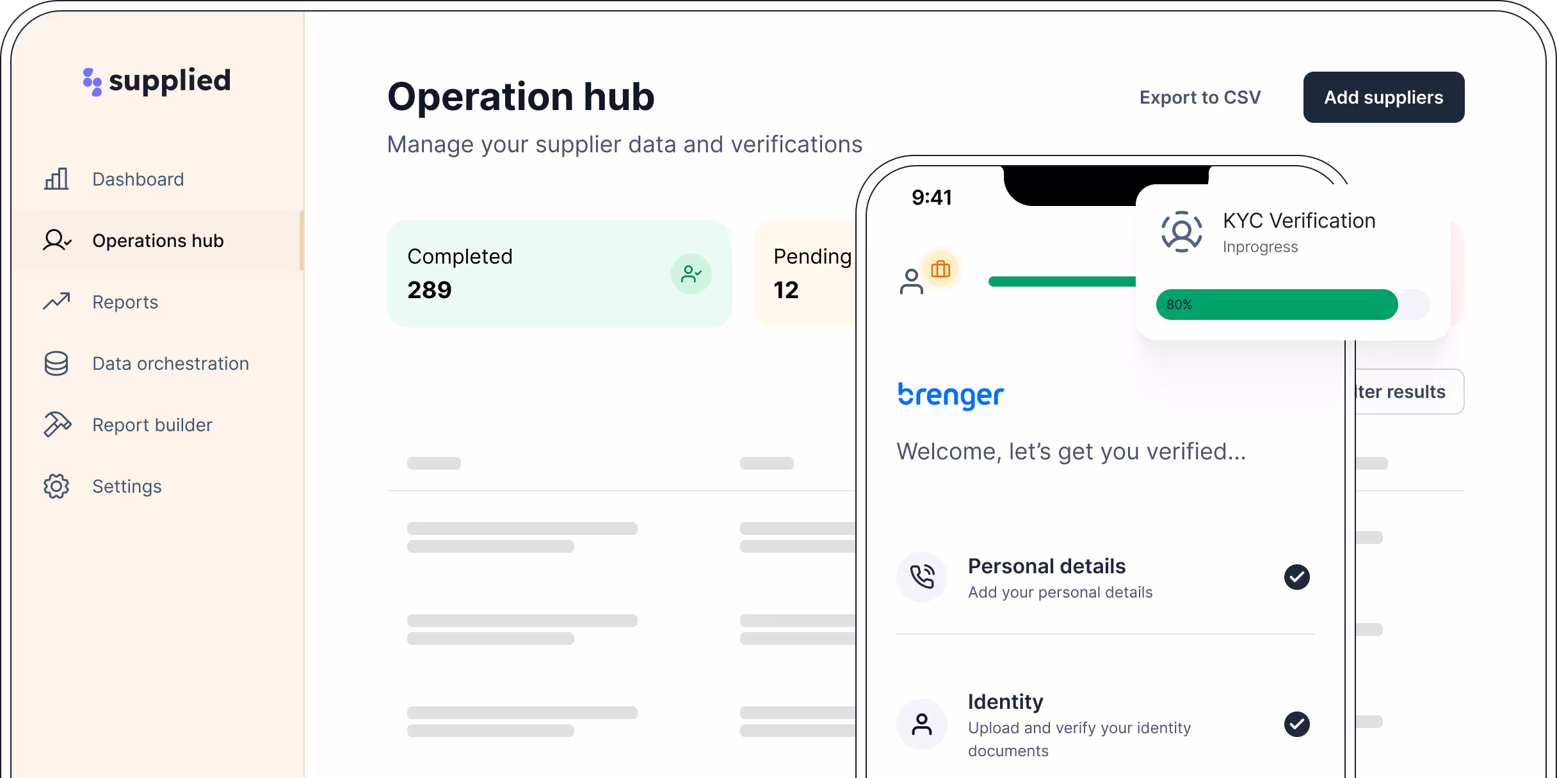The height and width of the screenshot is (778, 1557).
Task: Click the Filter results button
Action: (x=1408, y=392)
